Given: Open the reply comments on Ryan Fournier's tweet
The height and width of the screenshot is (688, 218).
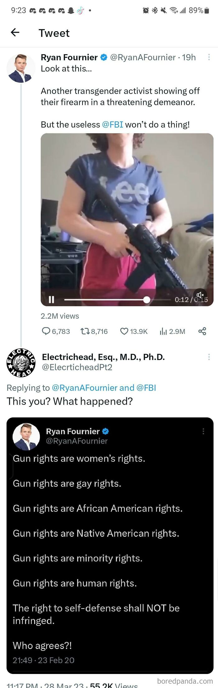Looking at the screenshot, I should pos(45,331).
